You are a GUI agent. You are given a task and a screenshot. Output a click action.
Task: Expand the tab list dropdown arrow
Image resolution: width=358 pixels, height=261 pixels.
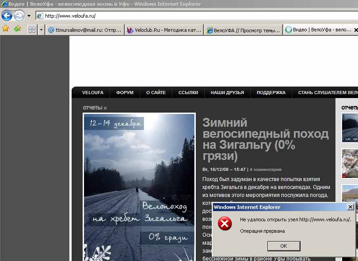pos(41,30)
